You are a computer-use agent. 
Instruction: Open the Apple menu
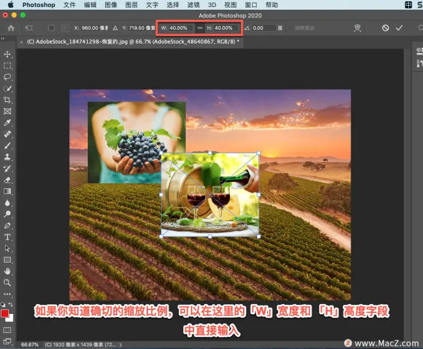10,5
